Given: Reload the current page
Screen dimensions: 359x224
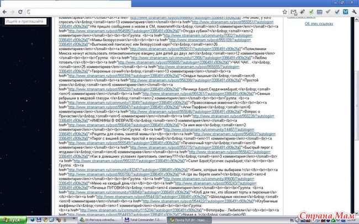Looking at the screenshot, I should (x=22, y=10).
